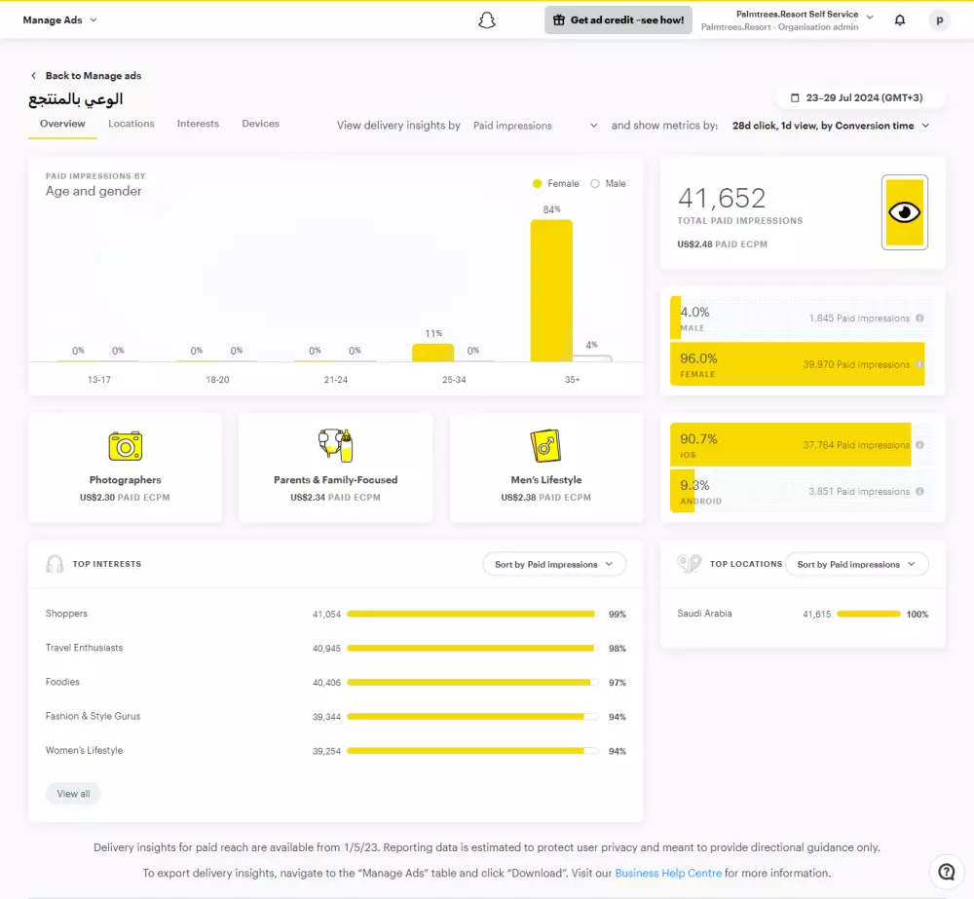974x899 pixels.
Task: Click the Top Locations map pin icon
Action: [x=689, y=563]
